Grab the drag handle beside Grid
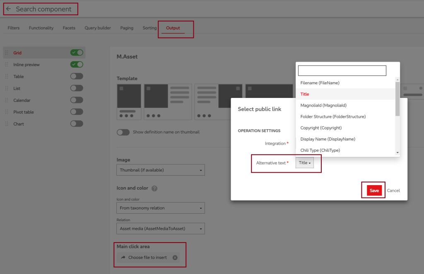Viewport: 424px width, 274px height. pos(6,53)
